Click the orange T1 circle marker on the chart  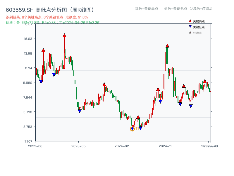(x=132, y=128)
